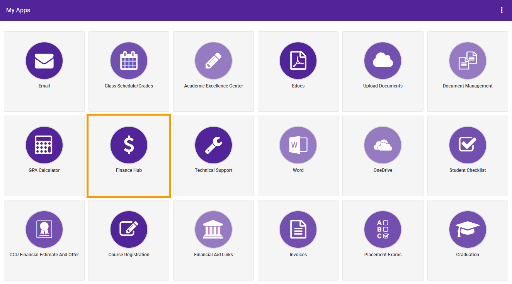512x284 pixels.
Task: Open the Student Checklist checkmark icon
Action: tap(468, 145)
